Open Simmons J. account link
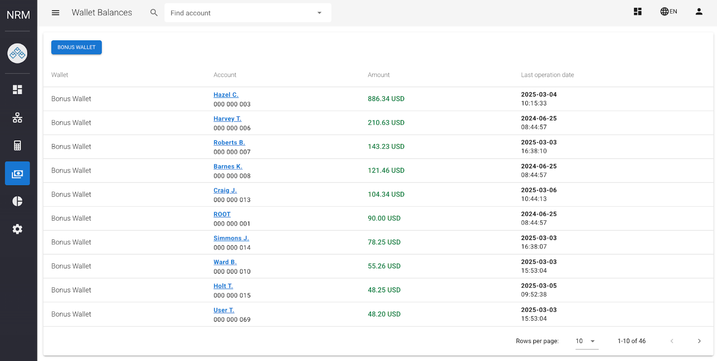This screenshot has height=361, width=717. coord(231,238)
